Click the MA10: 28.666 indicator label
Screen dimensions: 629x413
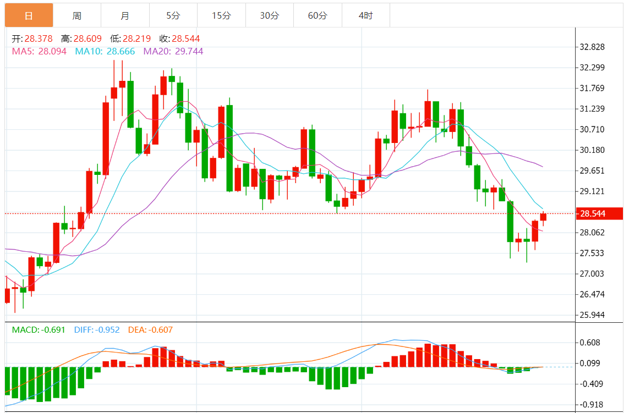[105, 51]
